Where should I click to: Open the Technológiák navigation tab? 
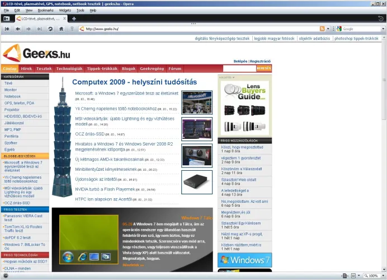coord(69,68)
